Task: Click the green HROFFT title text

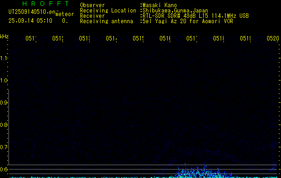Action: pos(46,4)
